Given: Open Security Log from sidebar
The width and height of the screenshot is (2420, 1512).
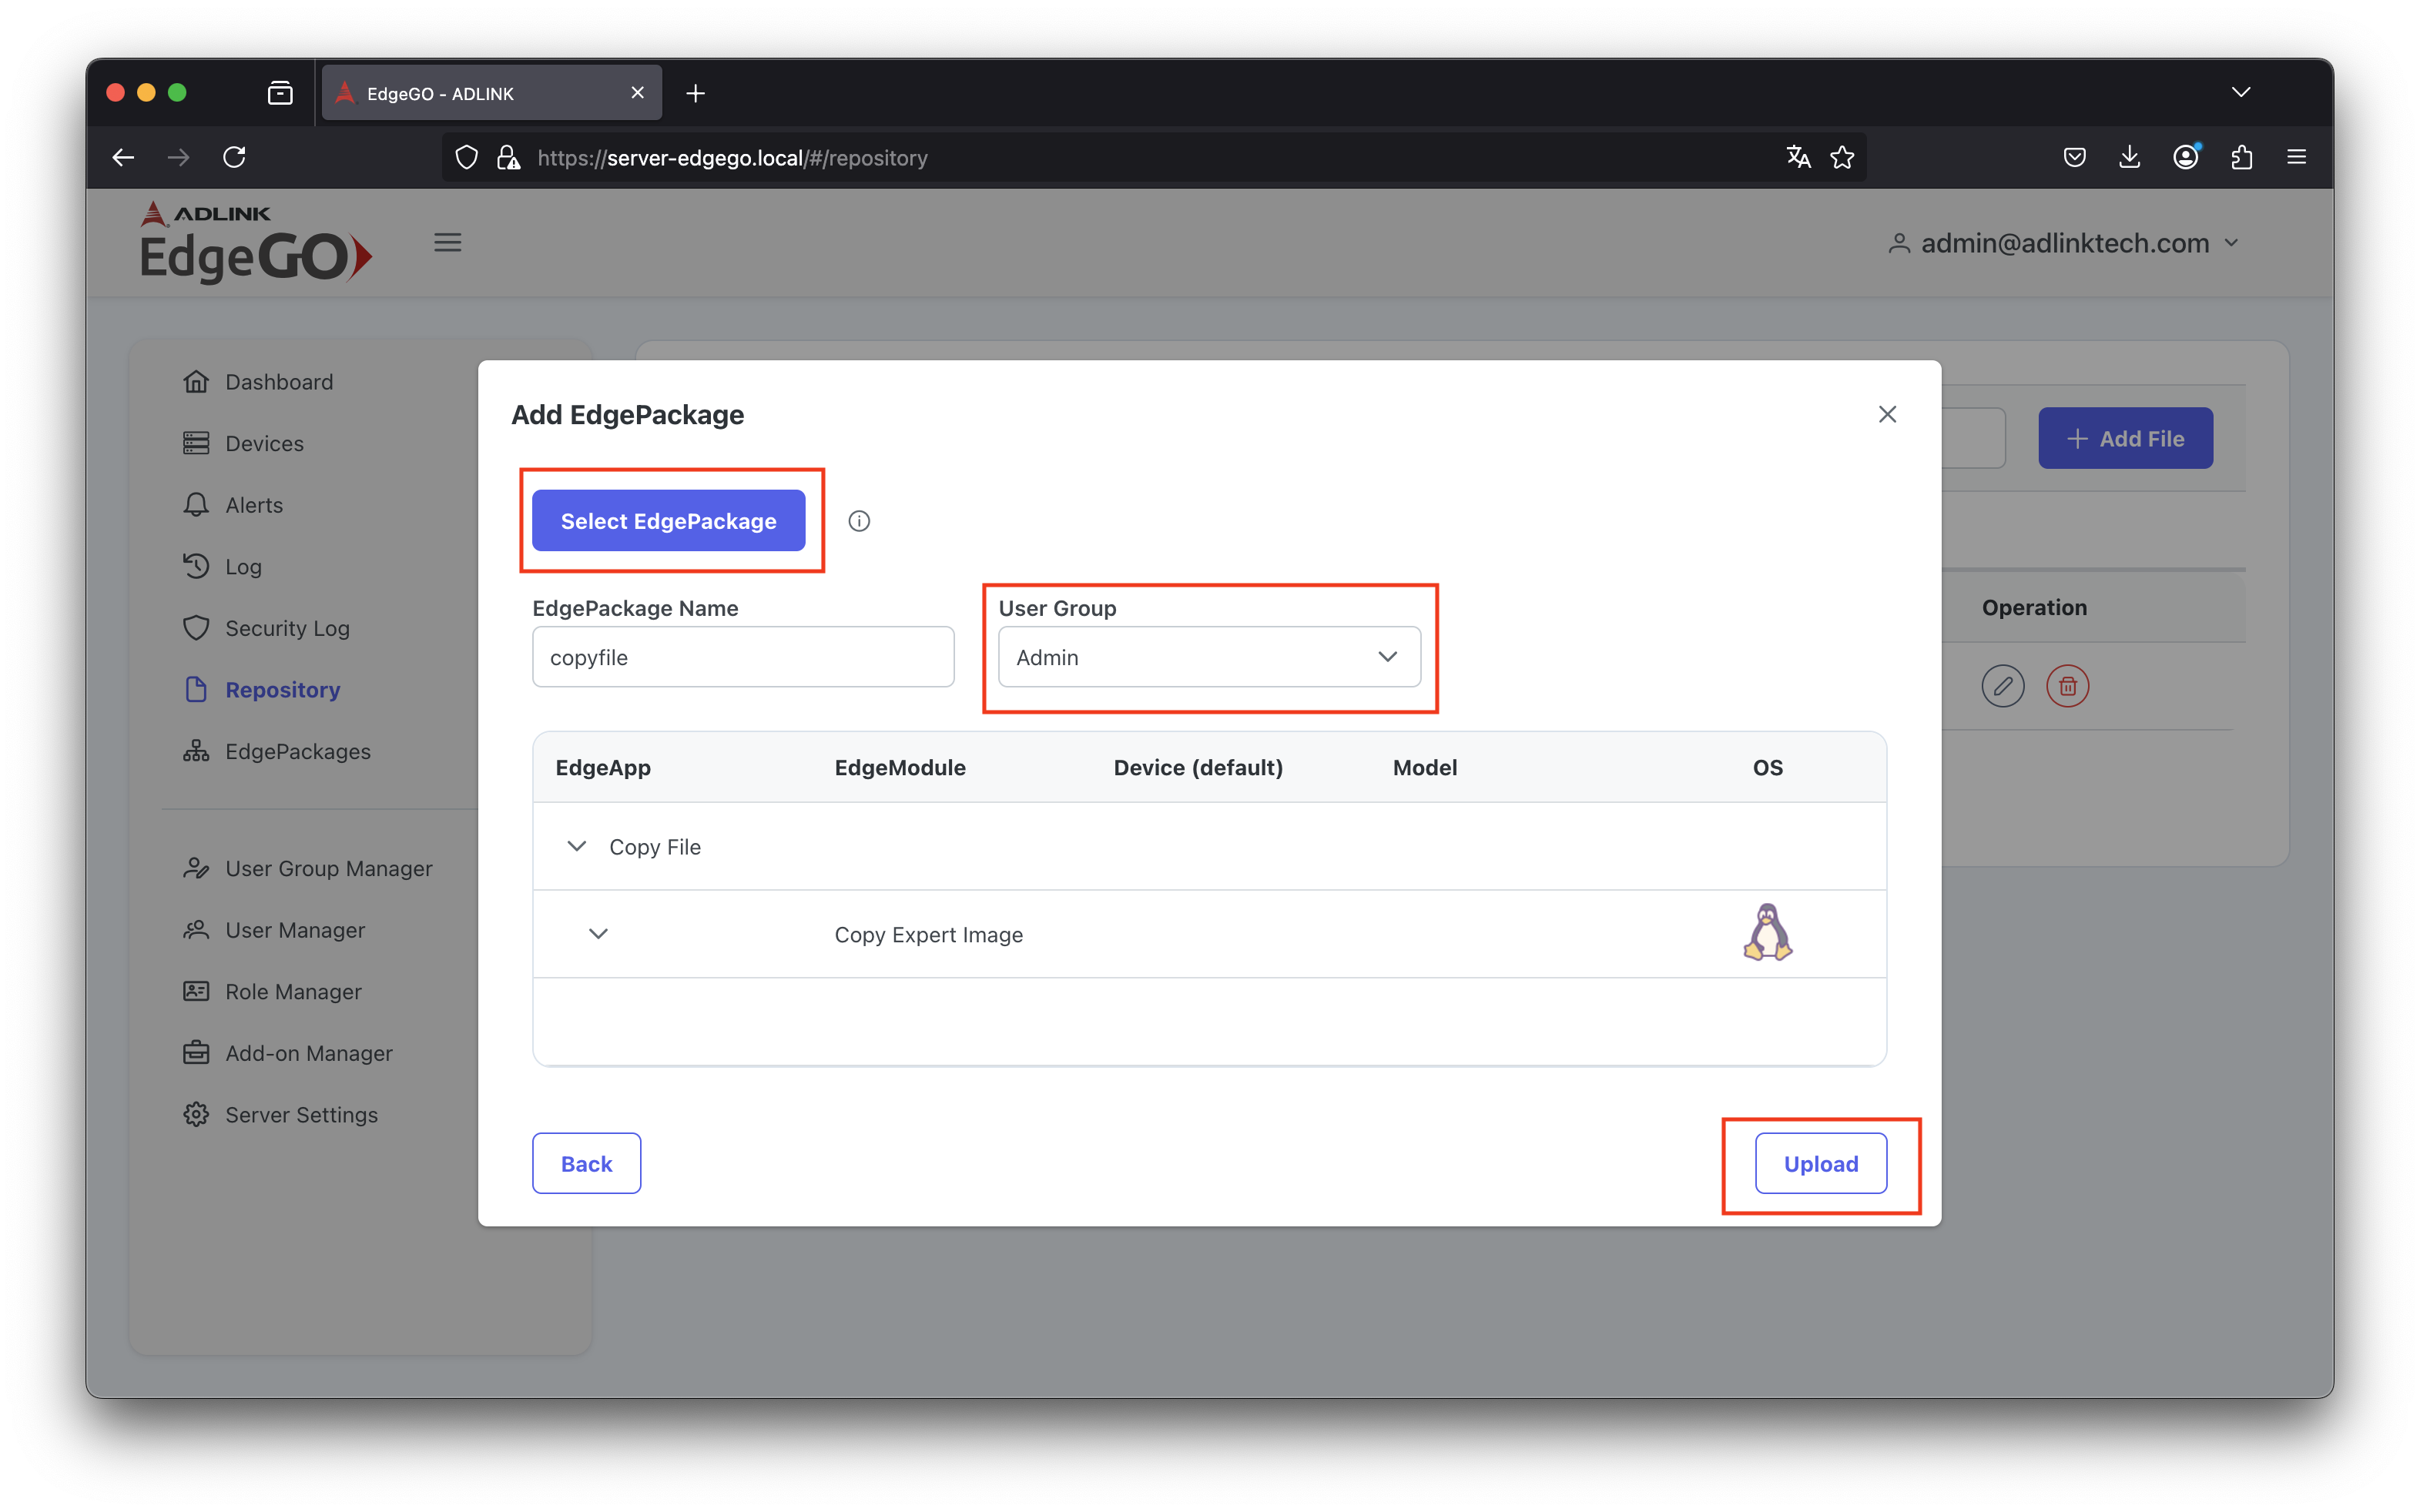Looking at the screenshot, I should (286, 628).
